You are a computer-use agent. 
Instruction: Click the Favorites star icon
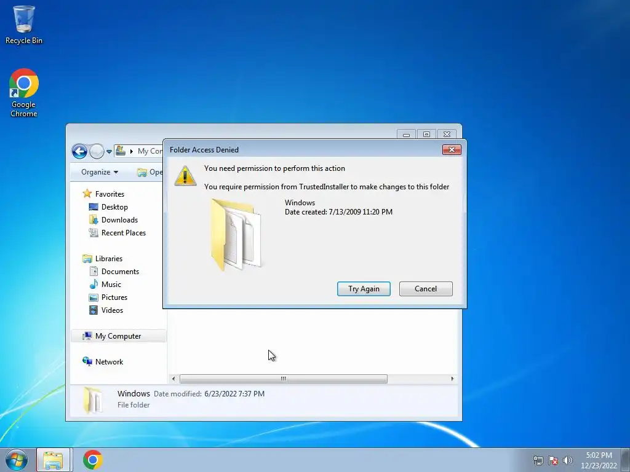pos(87,194)
